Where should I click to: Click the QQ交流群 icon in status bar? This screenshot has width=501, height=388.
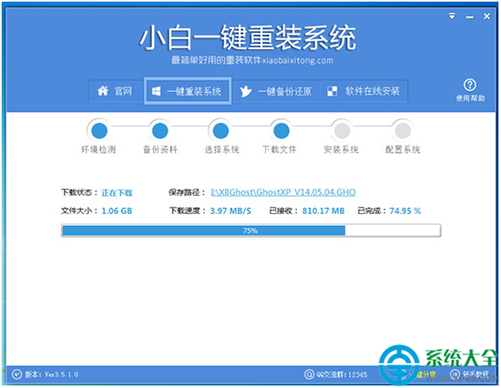pos(309,374)
